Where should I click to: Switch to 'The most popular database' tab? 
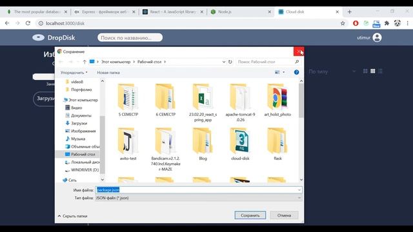[x=37, y=12]
